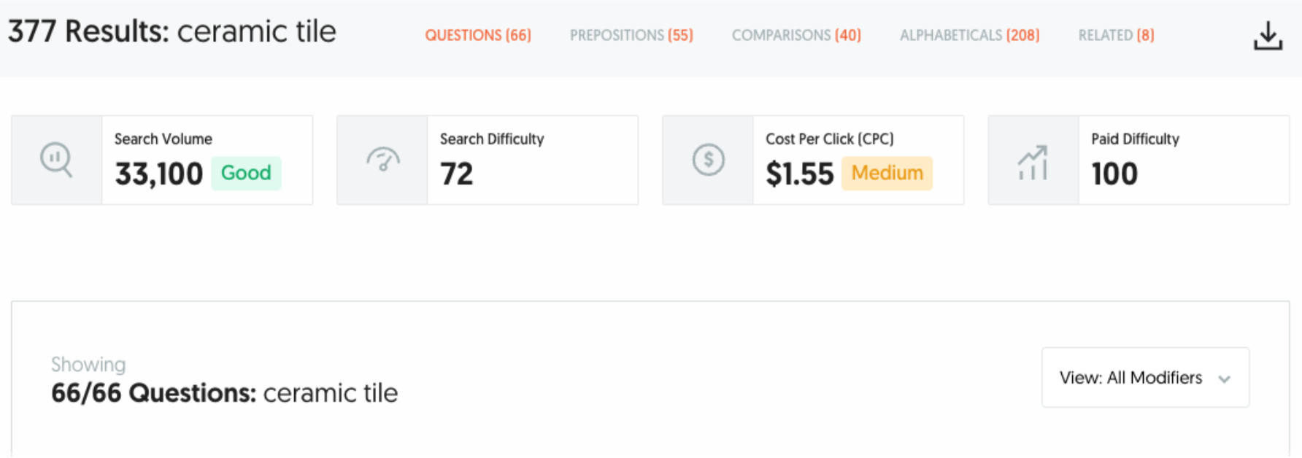Click the 377 Results: ceramic tile heading
This screenshot has width=1302, height=458.
(x=172, y=32)
